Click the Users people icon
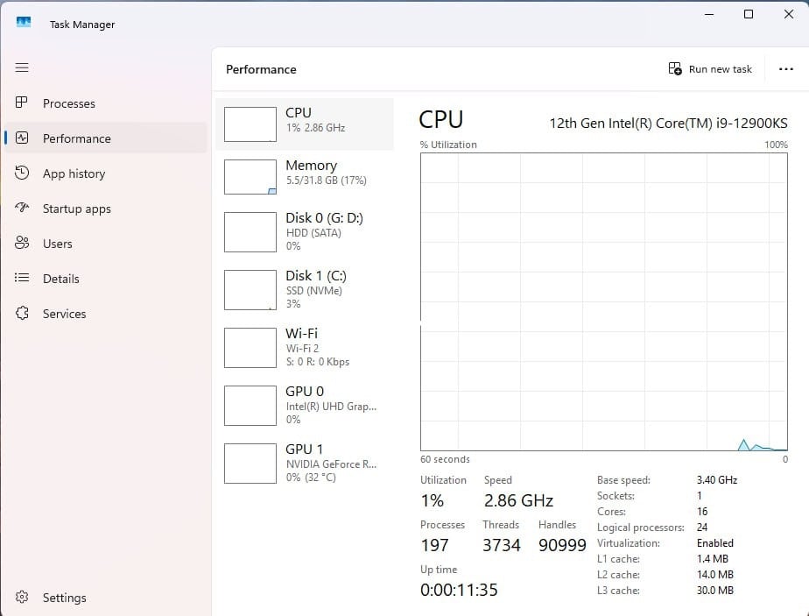Screen dimensions: 809x616 [x=23, y=244]
